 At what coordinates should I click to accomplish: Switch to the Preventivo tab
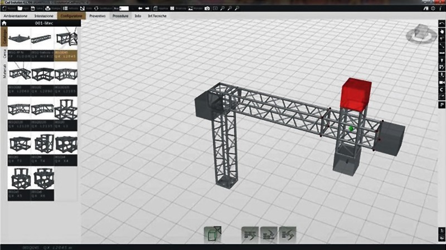click(98, 16)
